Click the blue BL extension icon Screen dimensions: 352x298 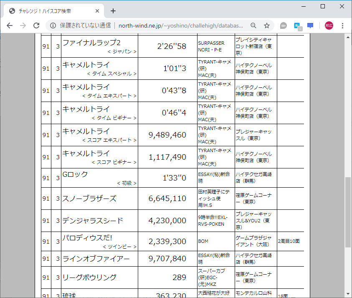coord(296,25)
